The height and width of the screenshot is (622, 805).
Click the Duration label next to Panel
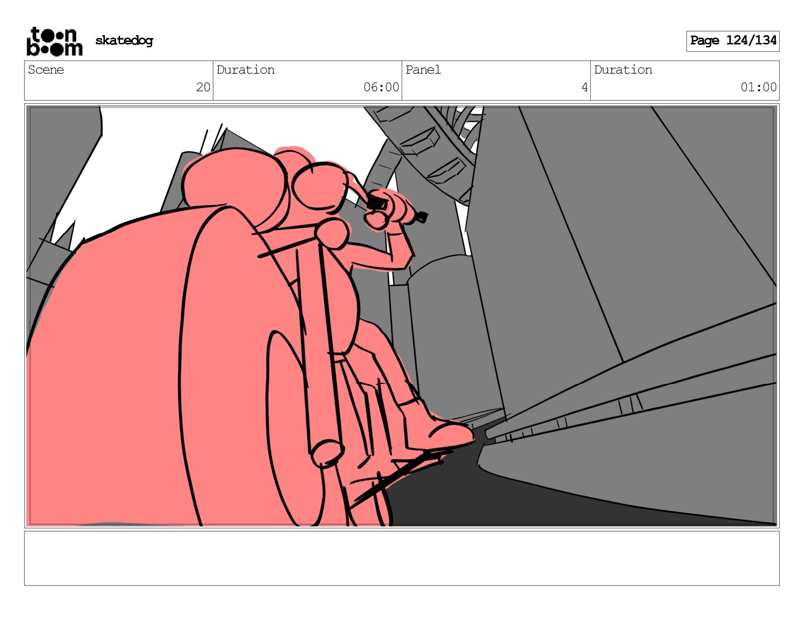623,70
